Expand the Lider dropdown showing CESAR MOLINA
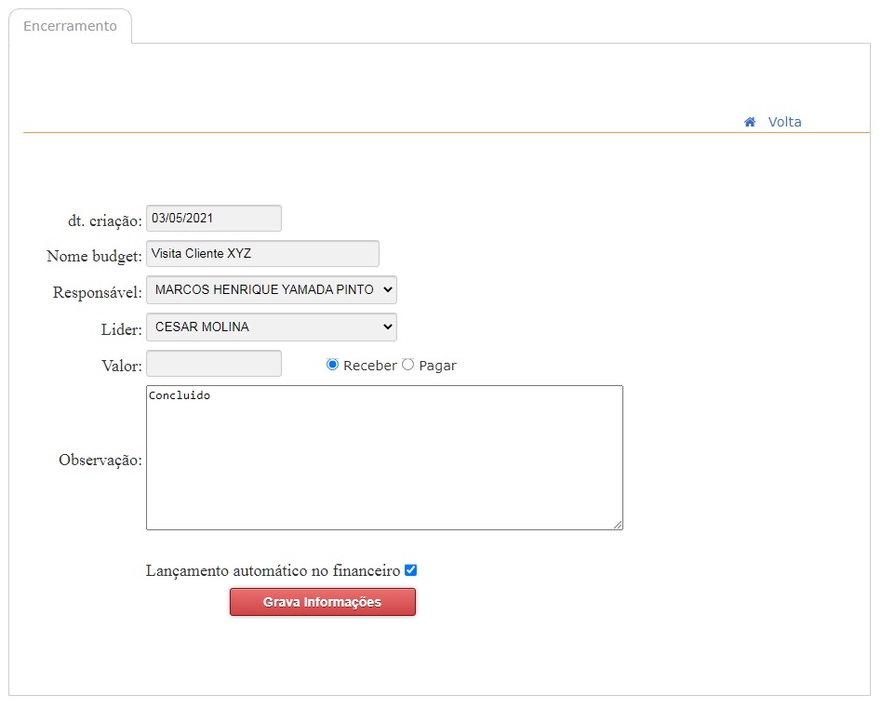Image resolution: width=881 pixels, height=708 pixels. [271, 327]
